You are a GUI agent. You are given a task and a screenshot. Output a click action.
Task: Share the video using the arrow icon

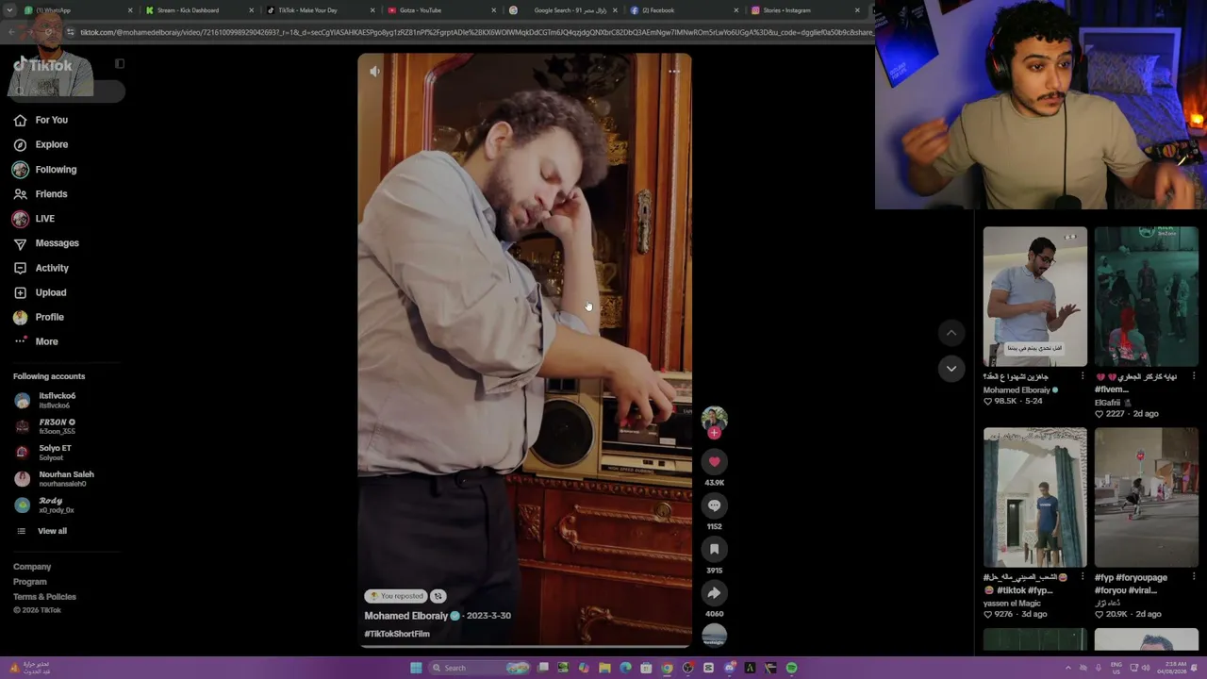click(714, 593)
